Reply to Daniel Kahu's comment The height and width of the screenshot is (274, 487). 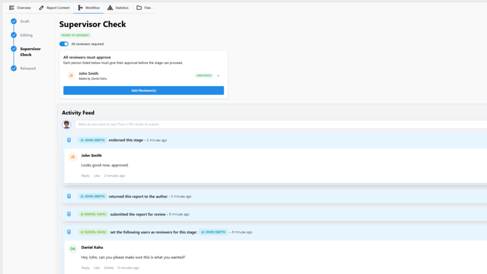(x=86, y=268)
